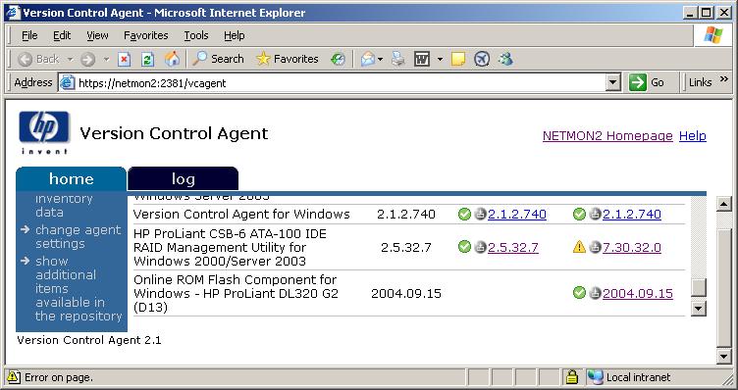The width and height of the screenshot is (738, 390).
Task: Click the HP invent logo
Action: pyautogui.click(x=44, y=132)
